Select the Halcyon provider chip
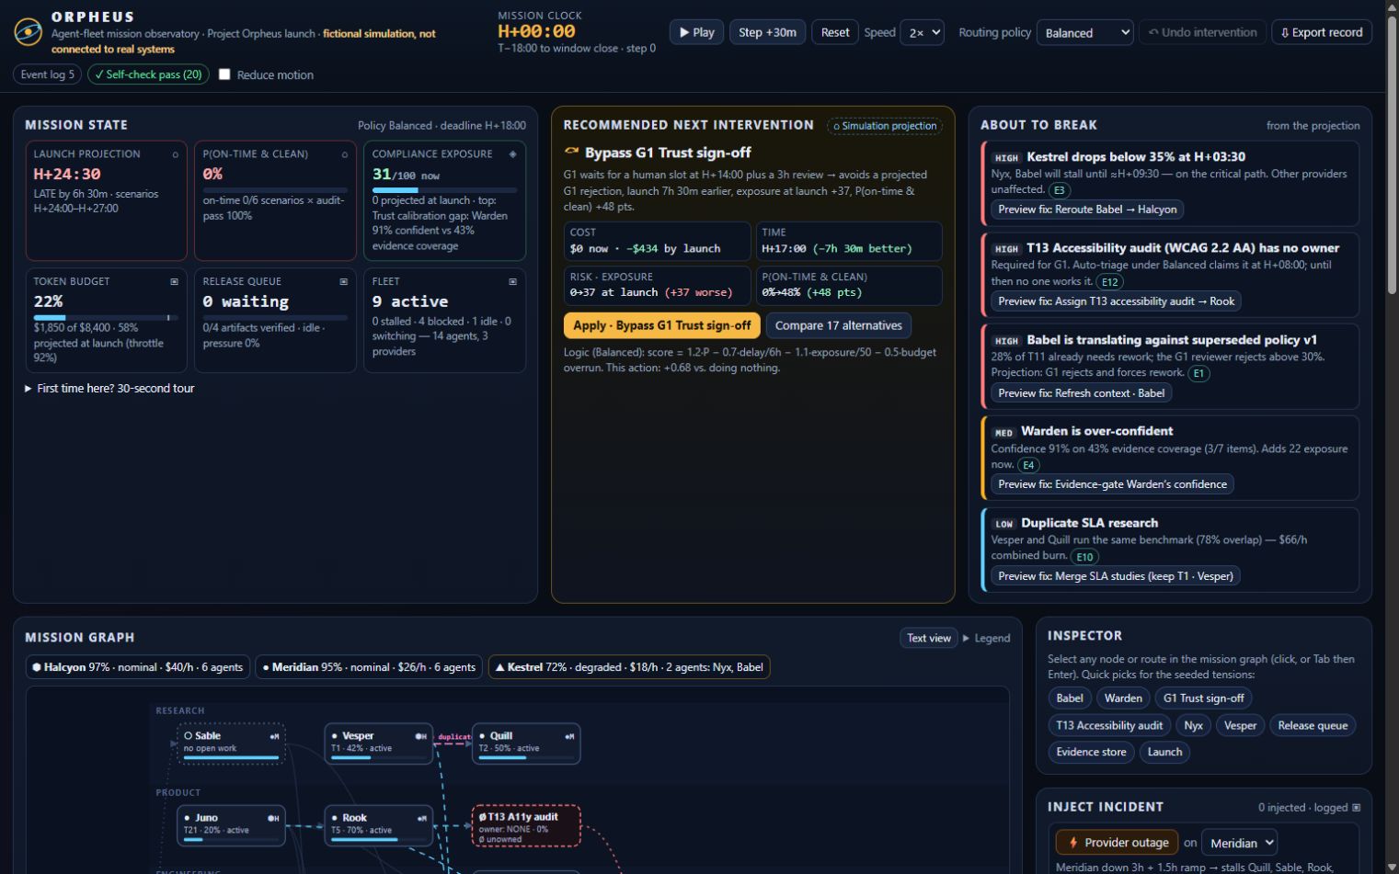 pyautogui.click(x=138, y=667)
